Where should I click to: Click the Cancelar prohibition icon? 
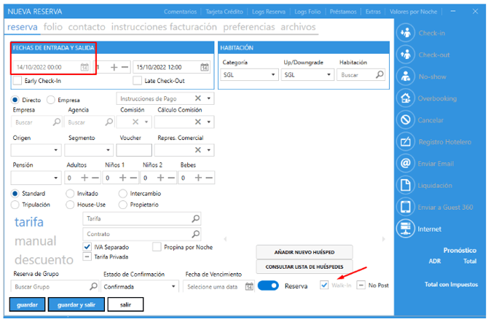point(406,119)
